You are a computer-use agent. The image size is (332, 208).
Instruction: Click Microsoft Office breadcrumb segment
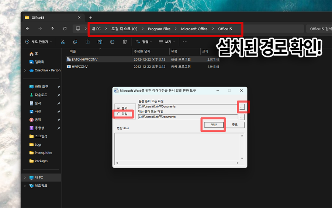click(194, 29)
